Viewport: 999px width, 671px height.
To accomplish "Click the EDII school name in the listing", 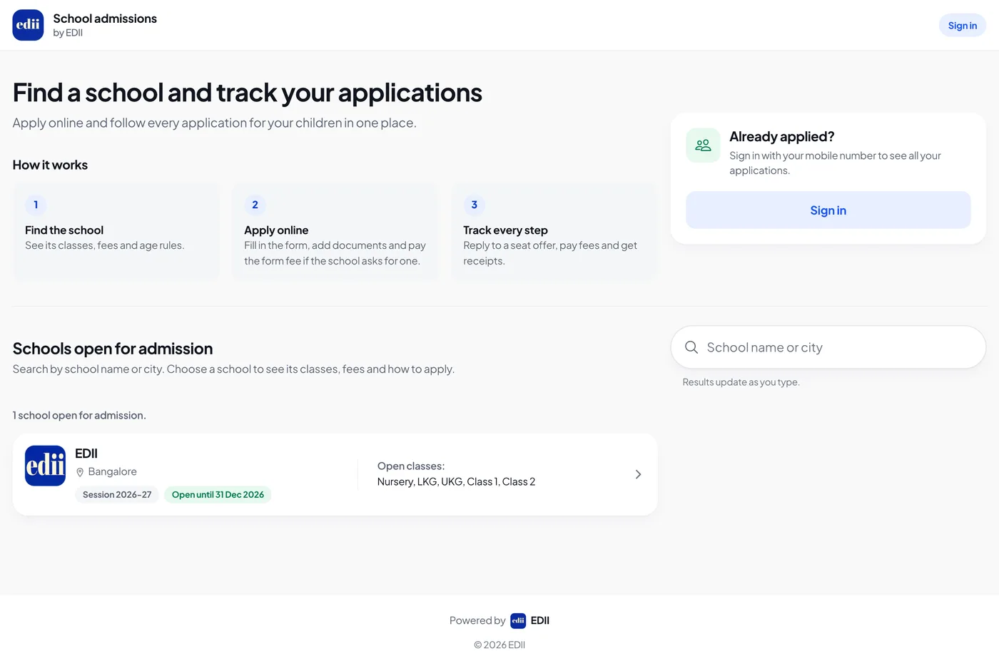I will coord(86,454).
